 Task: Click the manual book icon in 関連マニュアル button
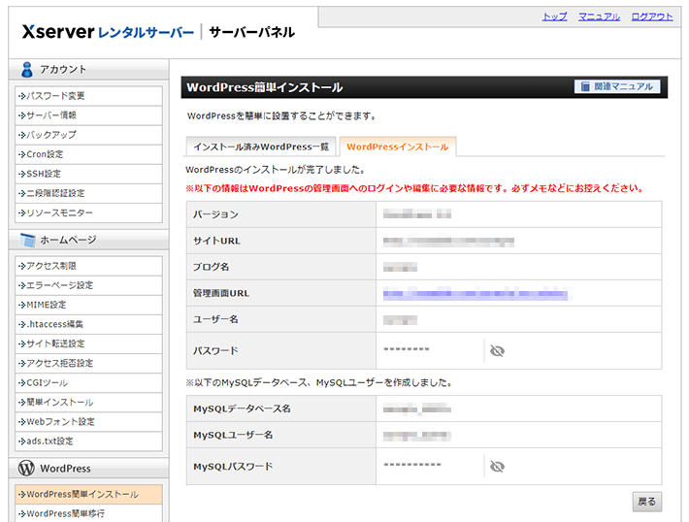pos(585,86)
